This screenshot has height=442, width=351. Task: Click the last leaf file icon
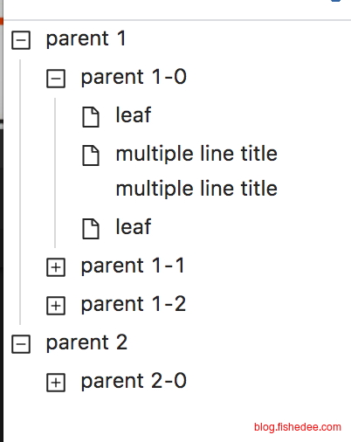(91, 229)
